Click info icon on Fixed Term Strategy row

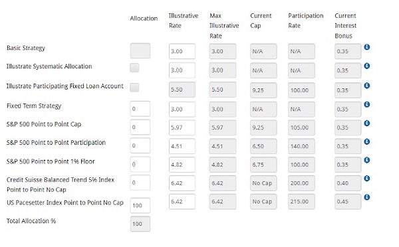click(366, 104)
